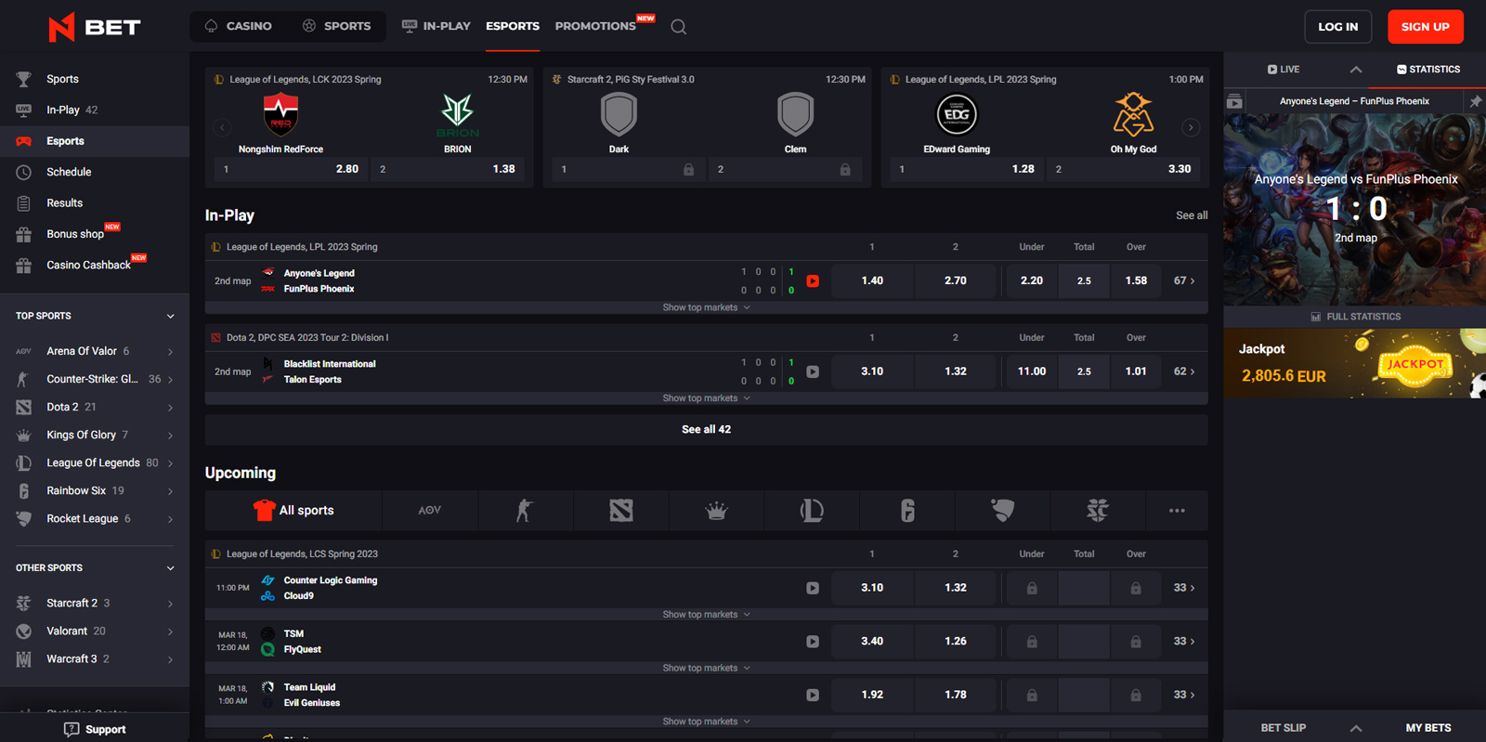Select All sports upcoming filter

(293, 510)
